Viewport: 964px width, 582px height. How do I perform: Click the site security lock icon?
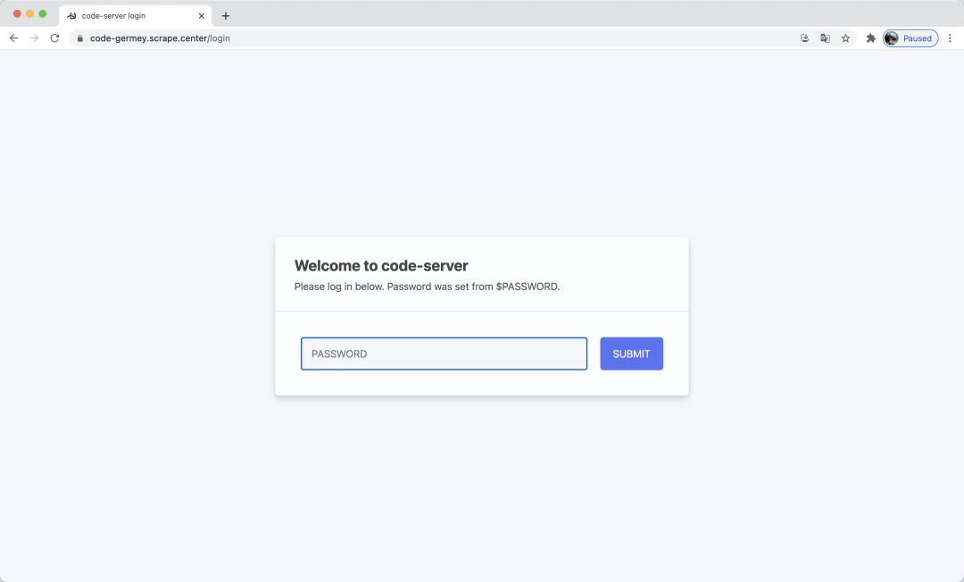click(x=79, y=37)
